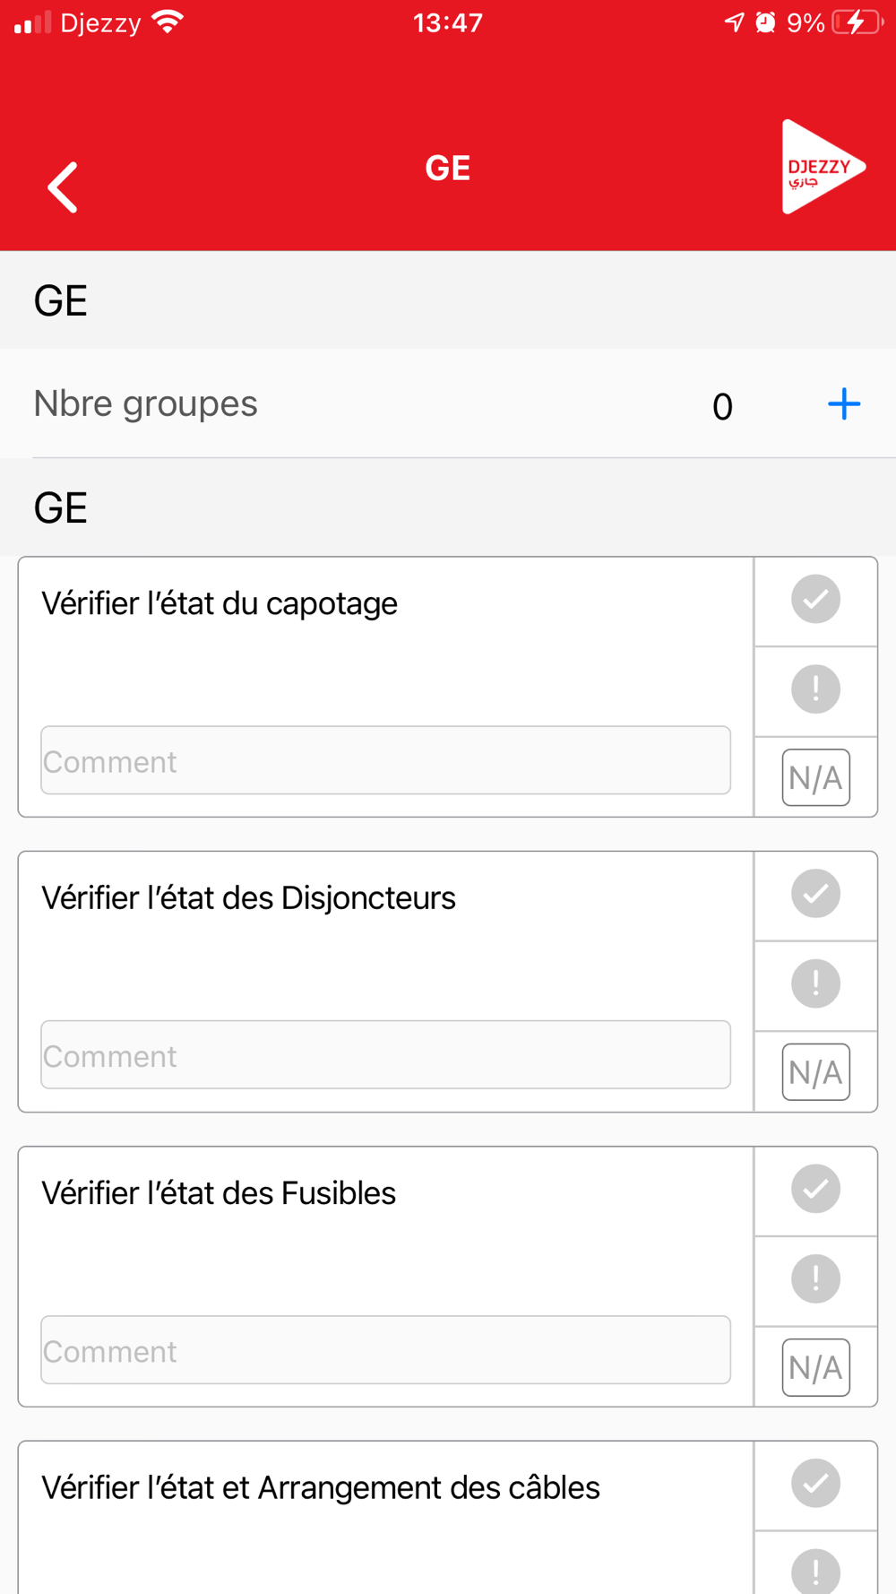Image resolution: width=896 pixels, height=1594 pixels.
Task: Tap the Wi-Fi icon in status bar
Action: coord(168,22)
